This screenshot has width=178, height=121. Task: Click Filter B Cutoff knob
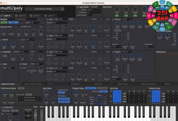coord(117,56)
